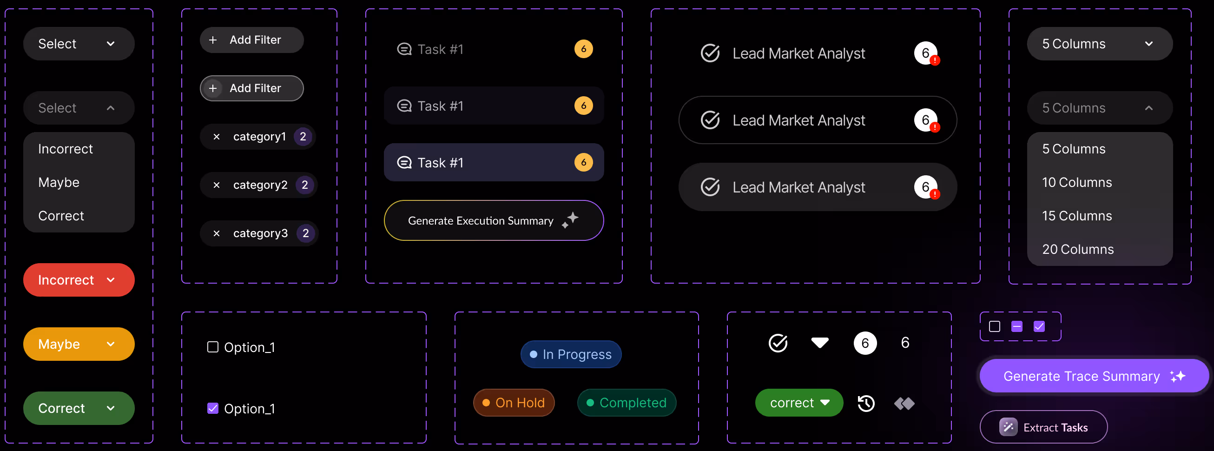Select the Completed status pill
This screenshot has width=1214, height=451.
(627, 403)
